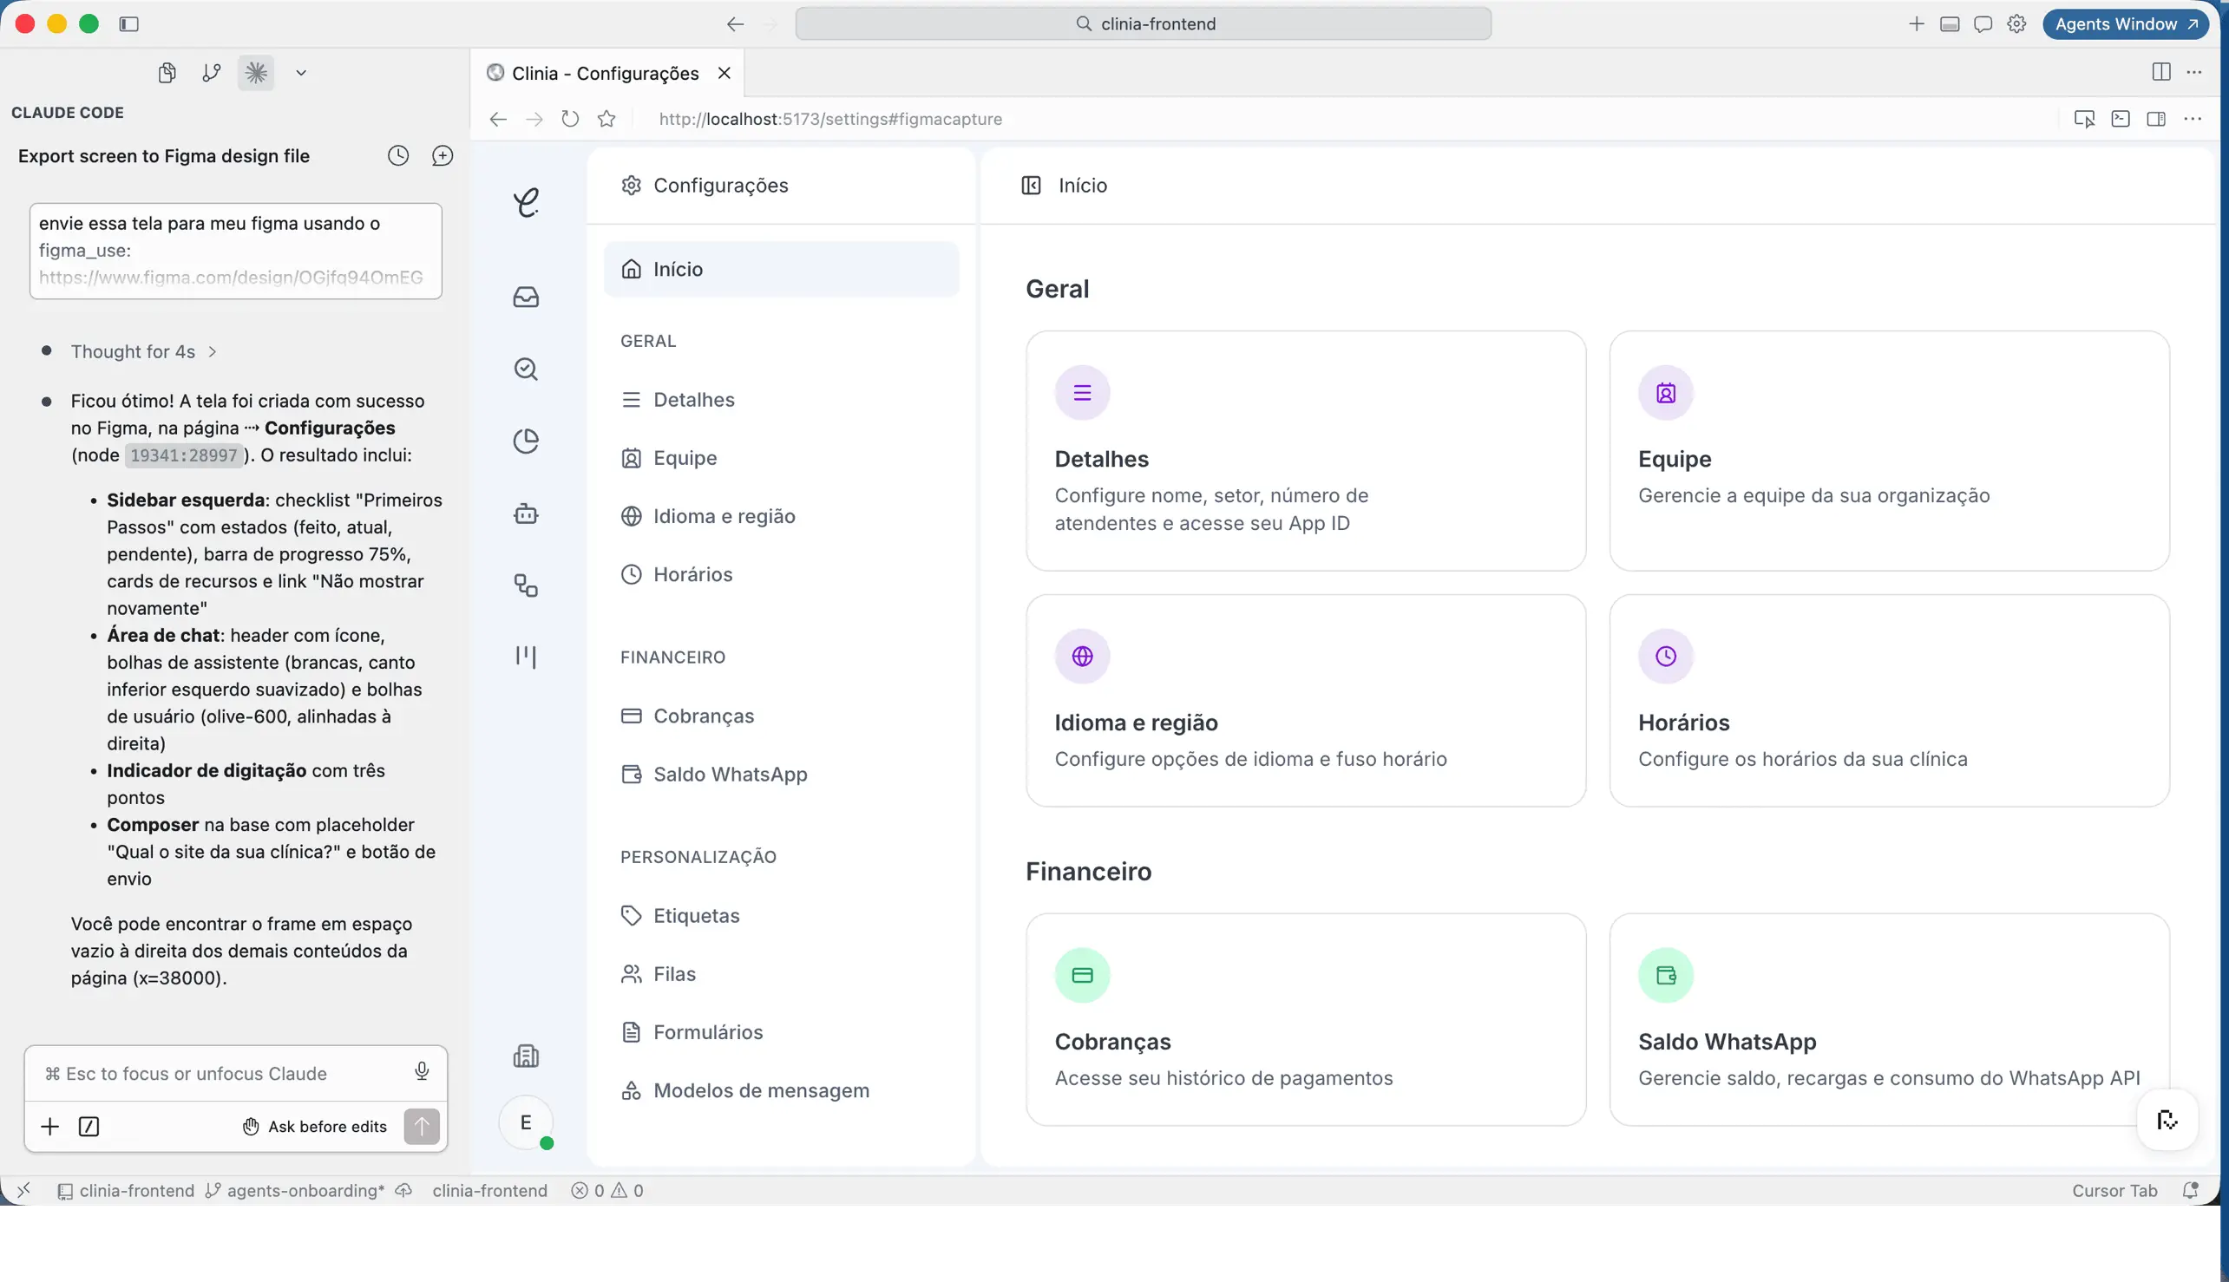
Task: Open the split editor layout icon
Action: (x=2161, y=72)
